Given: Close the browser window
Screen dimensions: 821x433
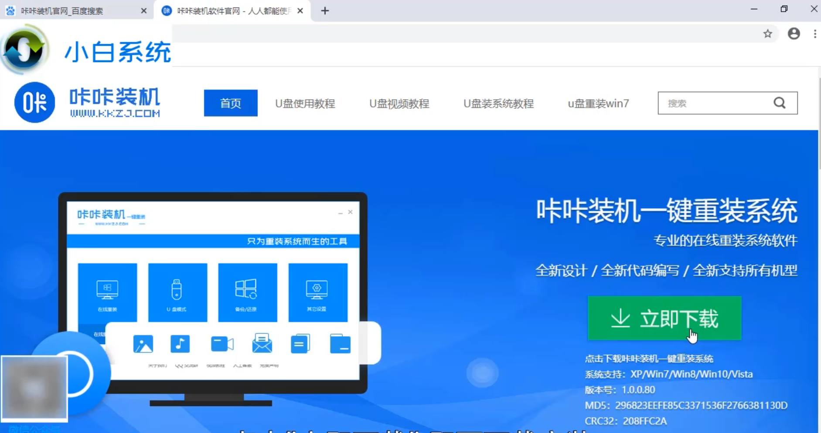Looking at the screenshot, I should tap(814, 9).
